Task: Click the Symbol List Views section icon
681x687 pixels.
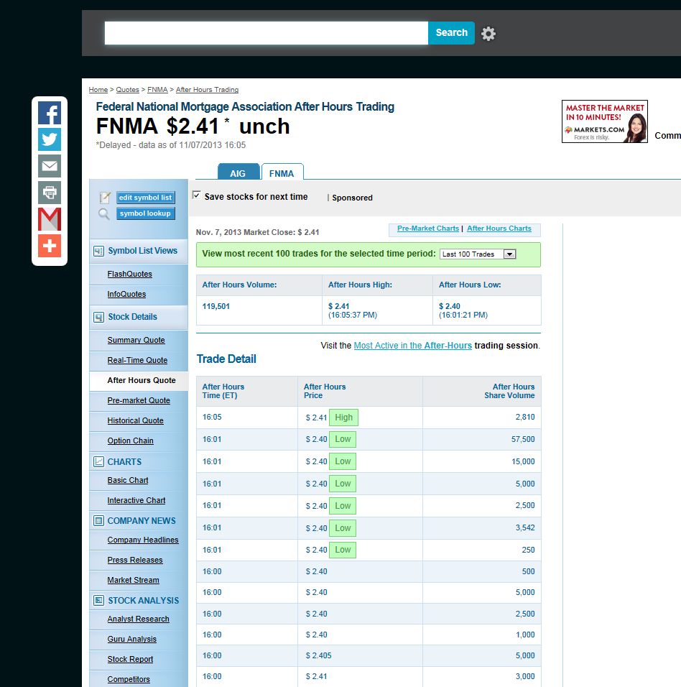Action: [98, 251]
